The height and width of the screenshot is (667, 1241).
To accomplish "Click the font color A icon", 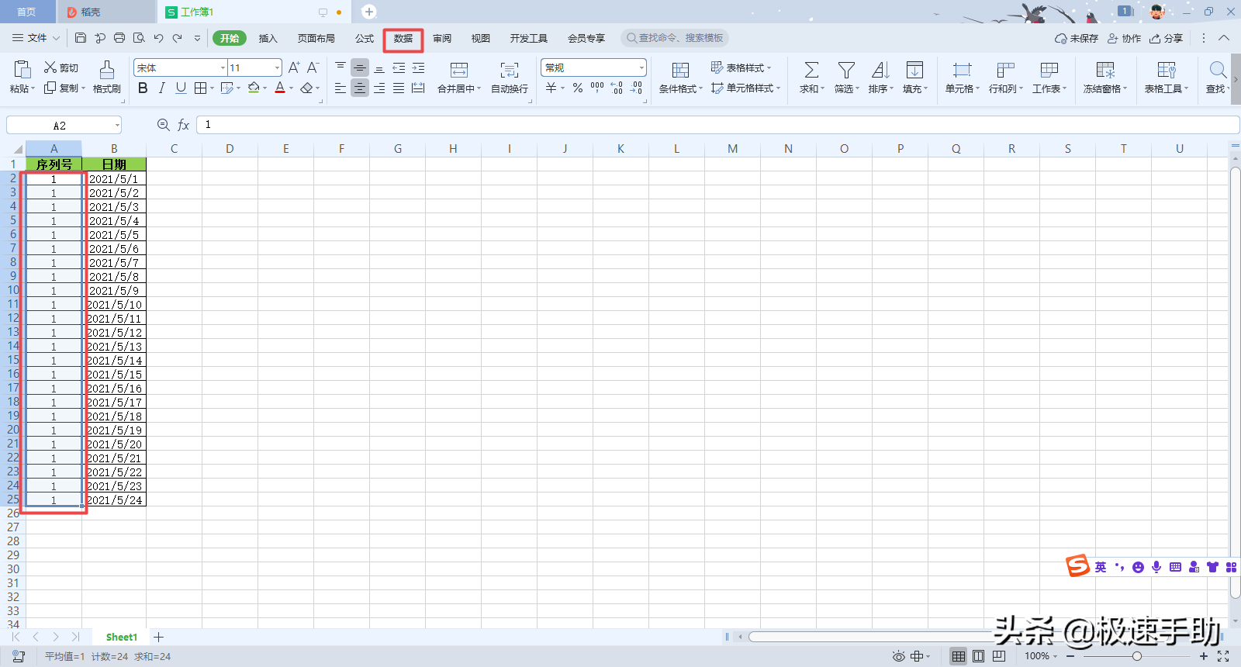I will [280, 88].
